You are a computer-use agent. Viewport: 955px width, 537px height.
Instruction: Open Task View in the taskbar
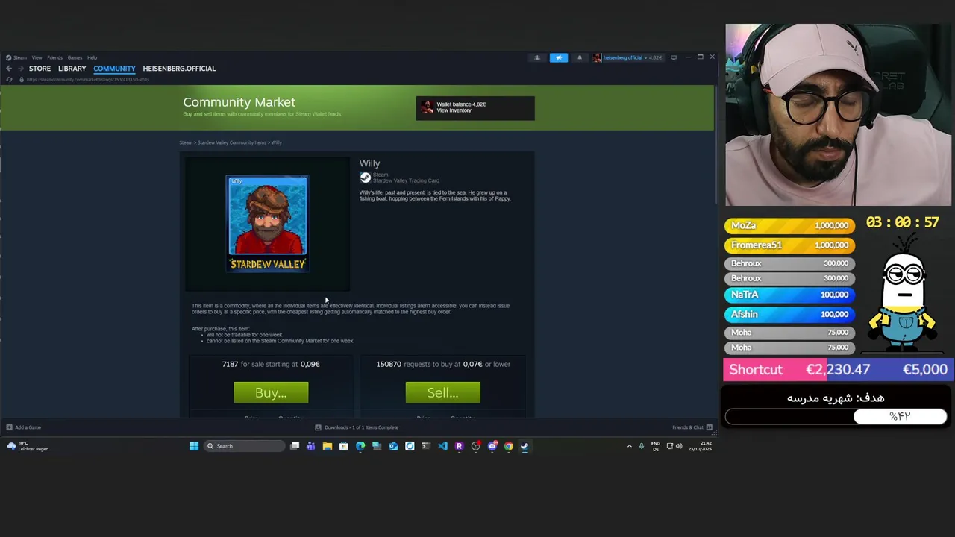pos(295,446)
